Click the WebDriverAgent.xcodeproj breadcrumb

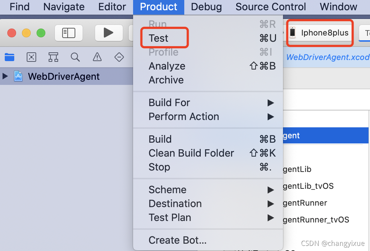click(328, 57)
